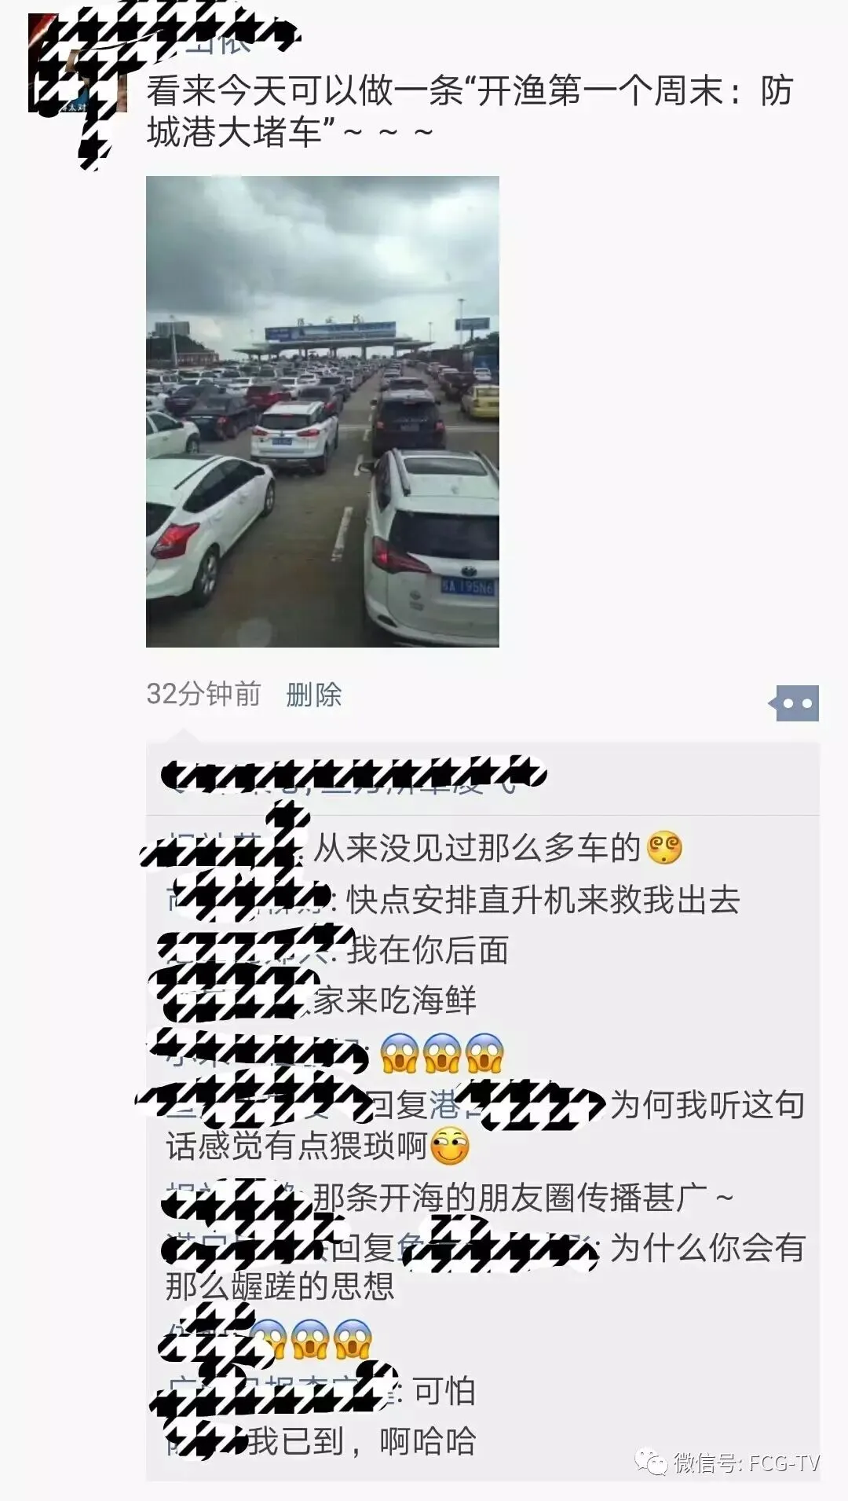The width and height of the screenshot is (848, 1501).
Task: Select the comment 我在你后面
Action: click(428, 950)
